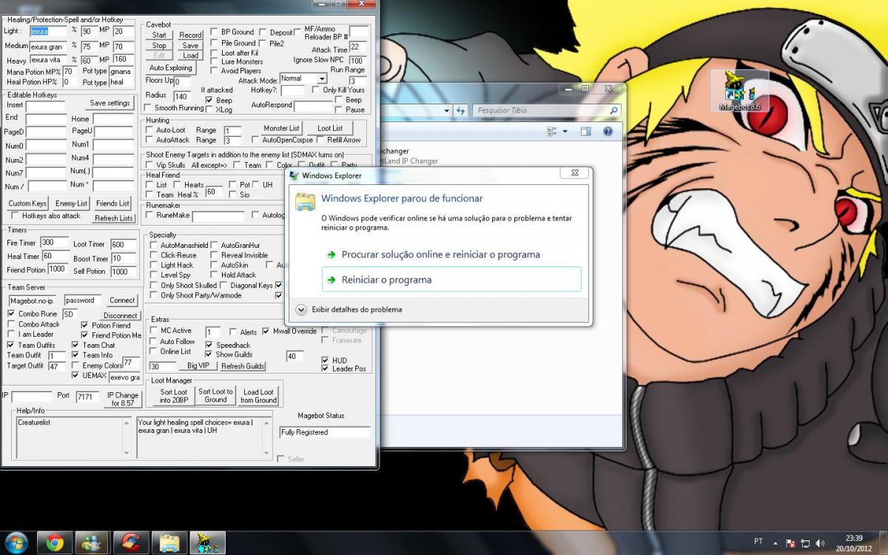This screenshot has width=888, height=555.
Task: Click the Radius field showing 140
Action: coord(181,96)
